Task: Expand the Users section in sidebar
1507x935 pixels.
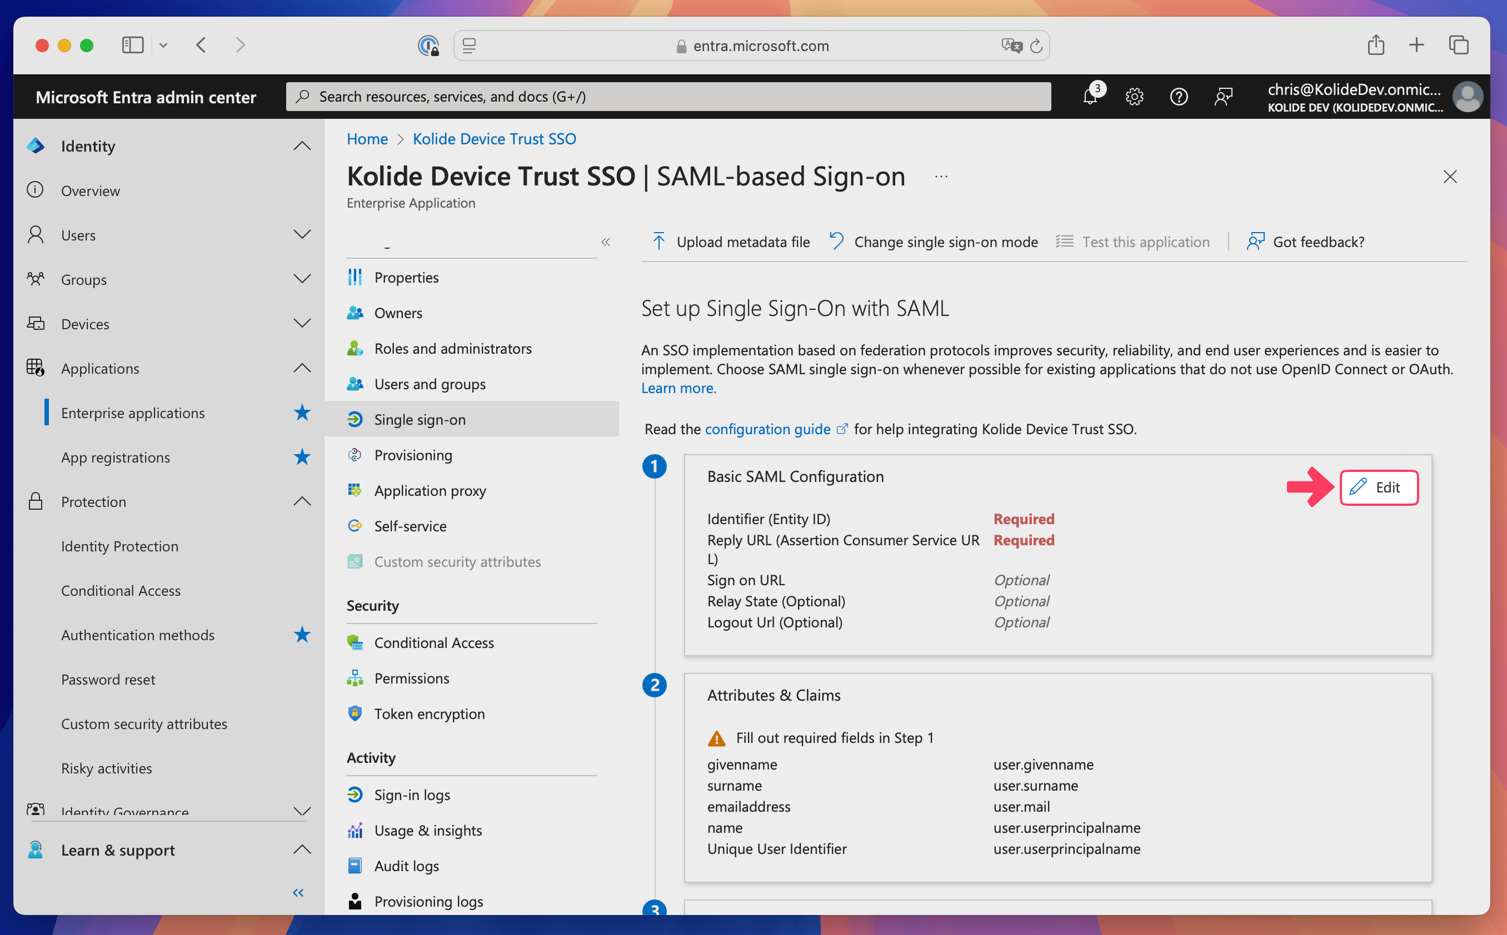Action: click(x=301, y=234)
